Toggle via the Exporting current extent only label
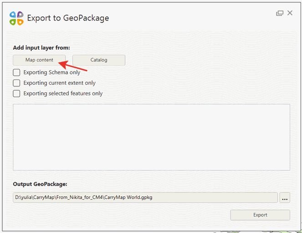The height and width of the screenshot is (233, 302). click(x=60, y=83)
